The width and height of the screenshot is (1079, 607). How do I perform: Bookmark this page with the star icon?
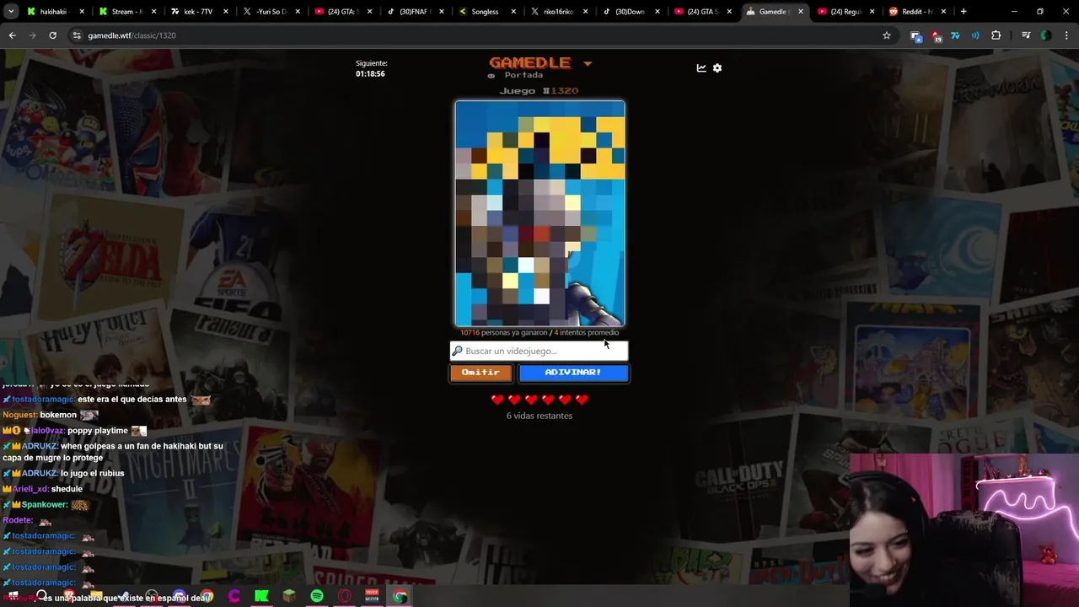coord(887,35)
